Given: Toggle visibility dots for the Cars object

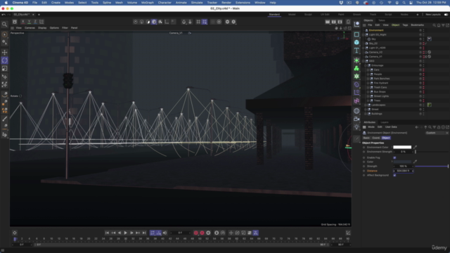Looking at the screenshot, I should tap(423, 70).
